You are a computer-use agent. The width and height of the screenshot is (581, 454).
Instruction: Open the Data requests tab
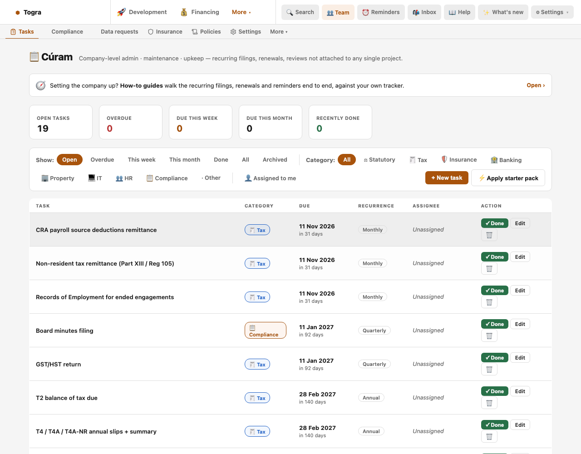(x=119, y=32)
